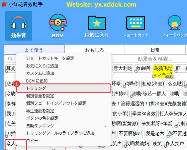Expand the 自動ダッキング submenu arrow
The height and width of the screenshot is (150, 187).
click(x=105, y=126)
